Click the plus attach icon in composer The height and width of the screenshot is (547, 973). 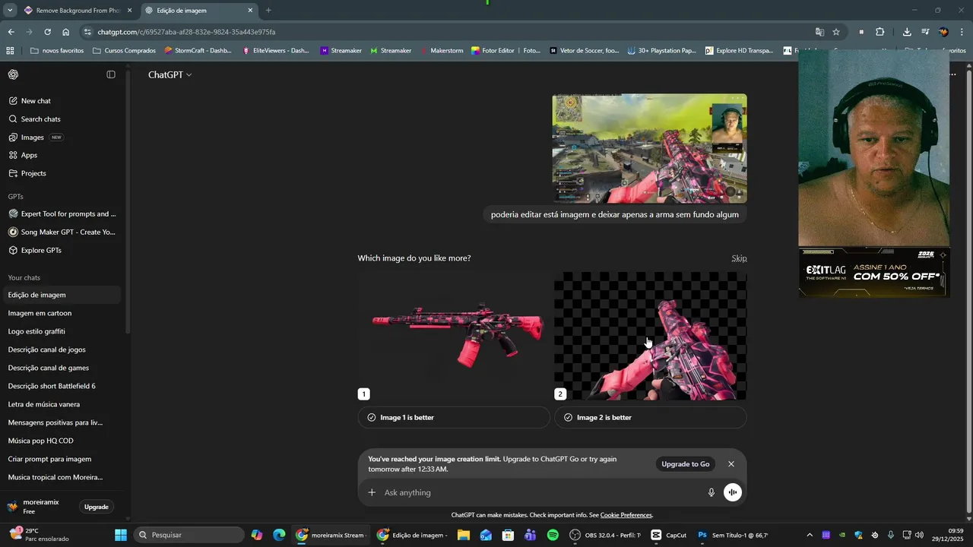(372, 492)
